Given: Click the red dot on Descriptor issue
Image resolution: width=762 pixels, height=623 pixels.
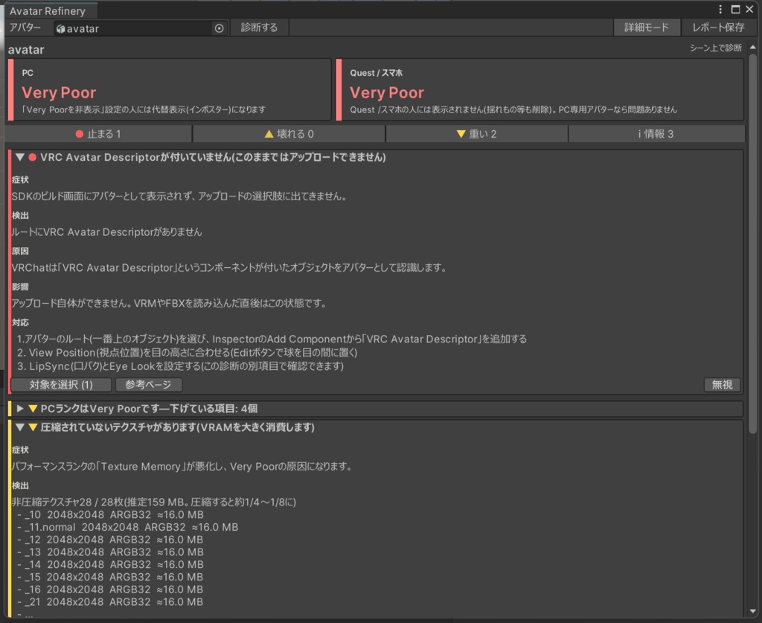Looking at the screenshot, I should (x=33, y=157).
